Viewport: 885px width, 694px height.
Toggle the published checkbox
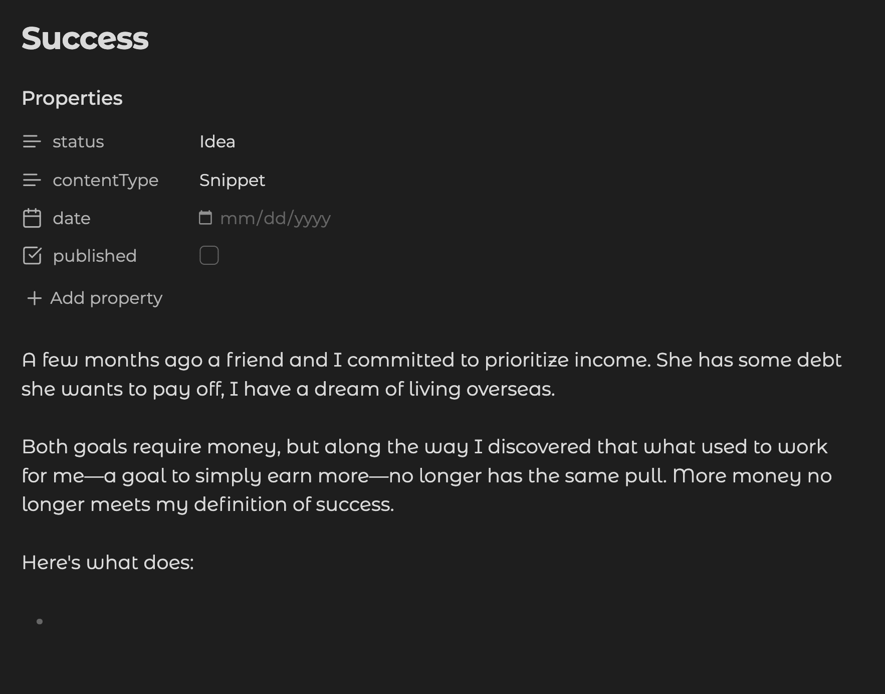click(209, 255)
